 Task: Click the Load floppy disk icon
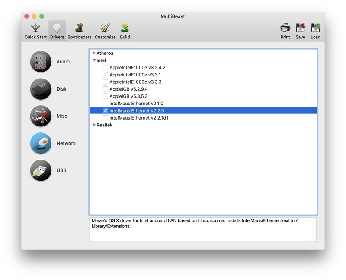pos(316,28)
